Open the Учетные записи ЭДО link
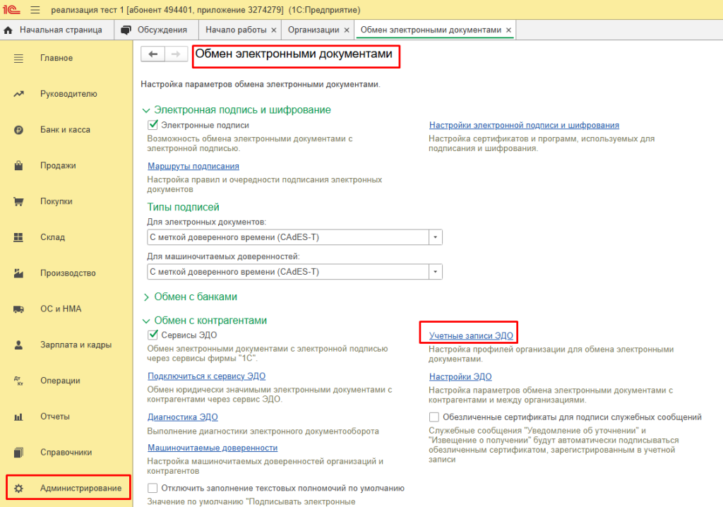Viewport: 723px width, 507px height. [x=471, y=335]
